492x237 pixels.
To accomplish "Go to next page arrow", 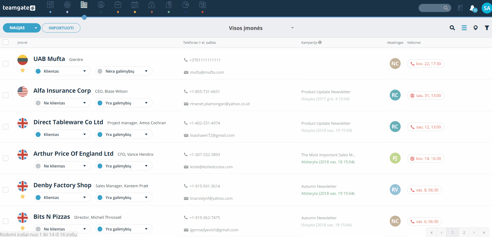I will coord(474,232).
